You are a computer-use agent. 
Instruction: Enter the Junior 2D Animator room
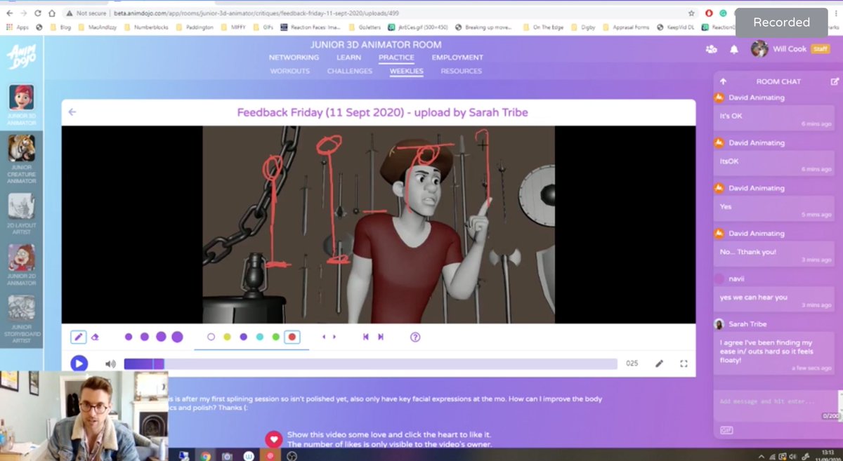(21, 265)
